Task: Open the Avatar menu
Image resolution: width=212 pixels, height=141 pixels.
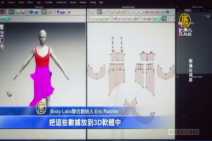Action: tap(21, 2)
